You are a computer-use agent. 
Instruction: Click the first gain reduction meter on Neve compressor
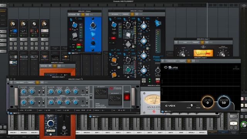101,93
